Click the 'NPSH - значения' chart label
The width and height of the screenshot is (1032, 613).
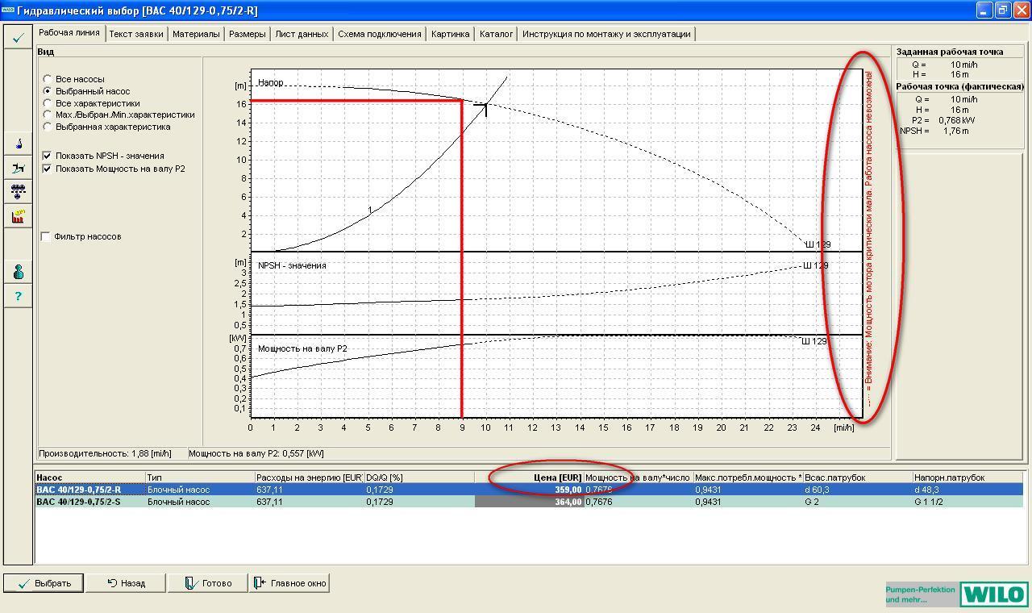coord(292,265)
